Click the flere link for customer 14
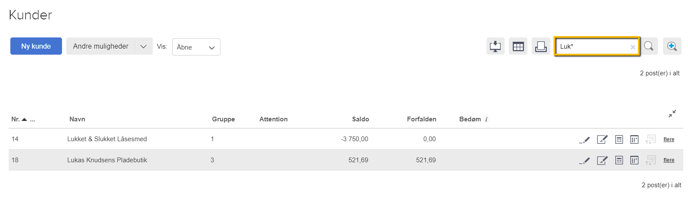Image resolution: width=688 pixels, height=201 pixels. click(669, 139)
